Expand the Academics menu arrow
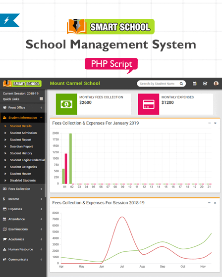The width and height of the screenshot is (222, 277). pyautogui.click(x=41, y=239)
